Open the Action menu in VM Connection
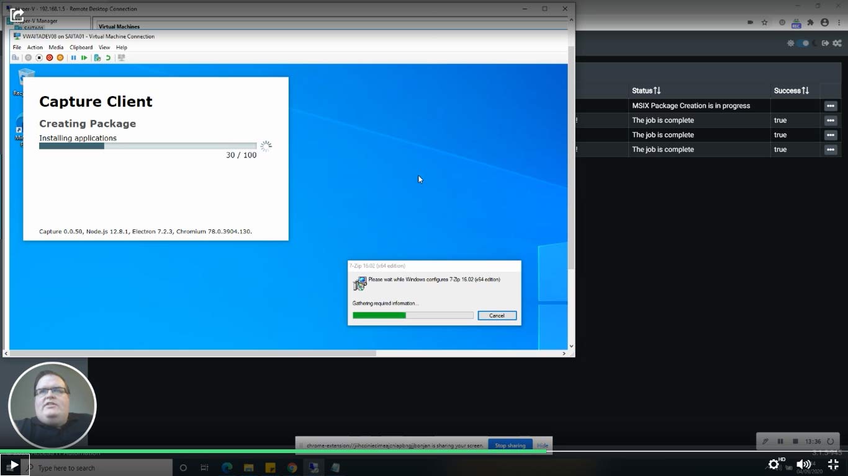The height and width of the screenshot is (476, 848). click(35, 47)
